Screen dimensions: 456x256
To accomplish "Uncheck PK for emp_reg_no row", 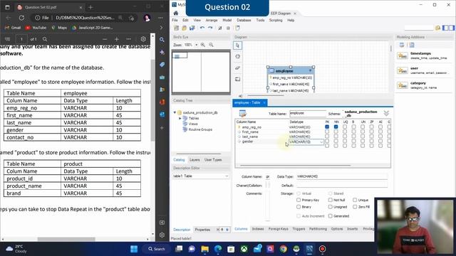I will pyautogui.click(x=327, y=127).
